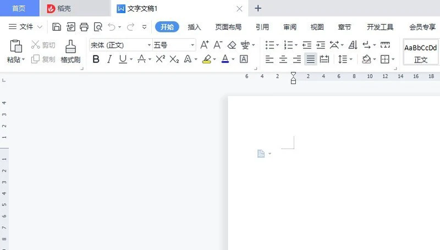Switch to the 视图 tab
The image size is (440, 250).
[x=317, y=27]
